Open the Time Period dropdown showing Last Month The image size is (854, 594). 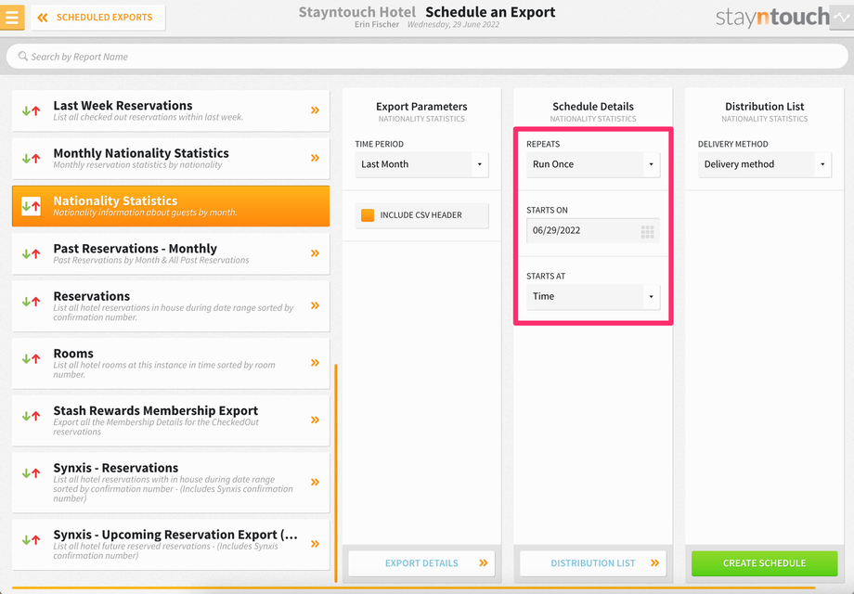point(421,164)
